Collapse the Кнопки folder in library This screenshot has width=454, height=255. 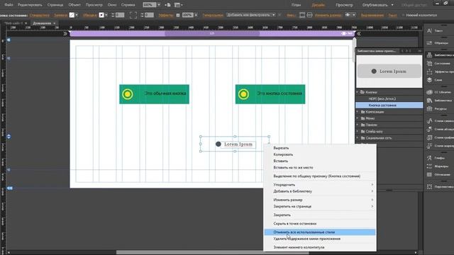point(358,92)
